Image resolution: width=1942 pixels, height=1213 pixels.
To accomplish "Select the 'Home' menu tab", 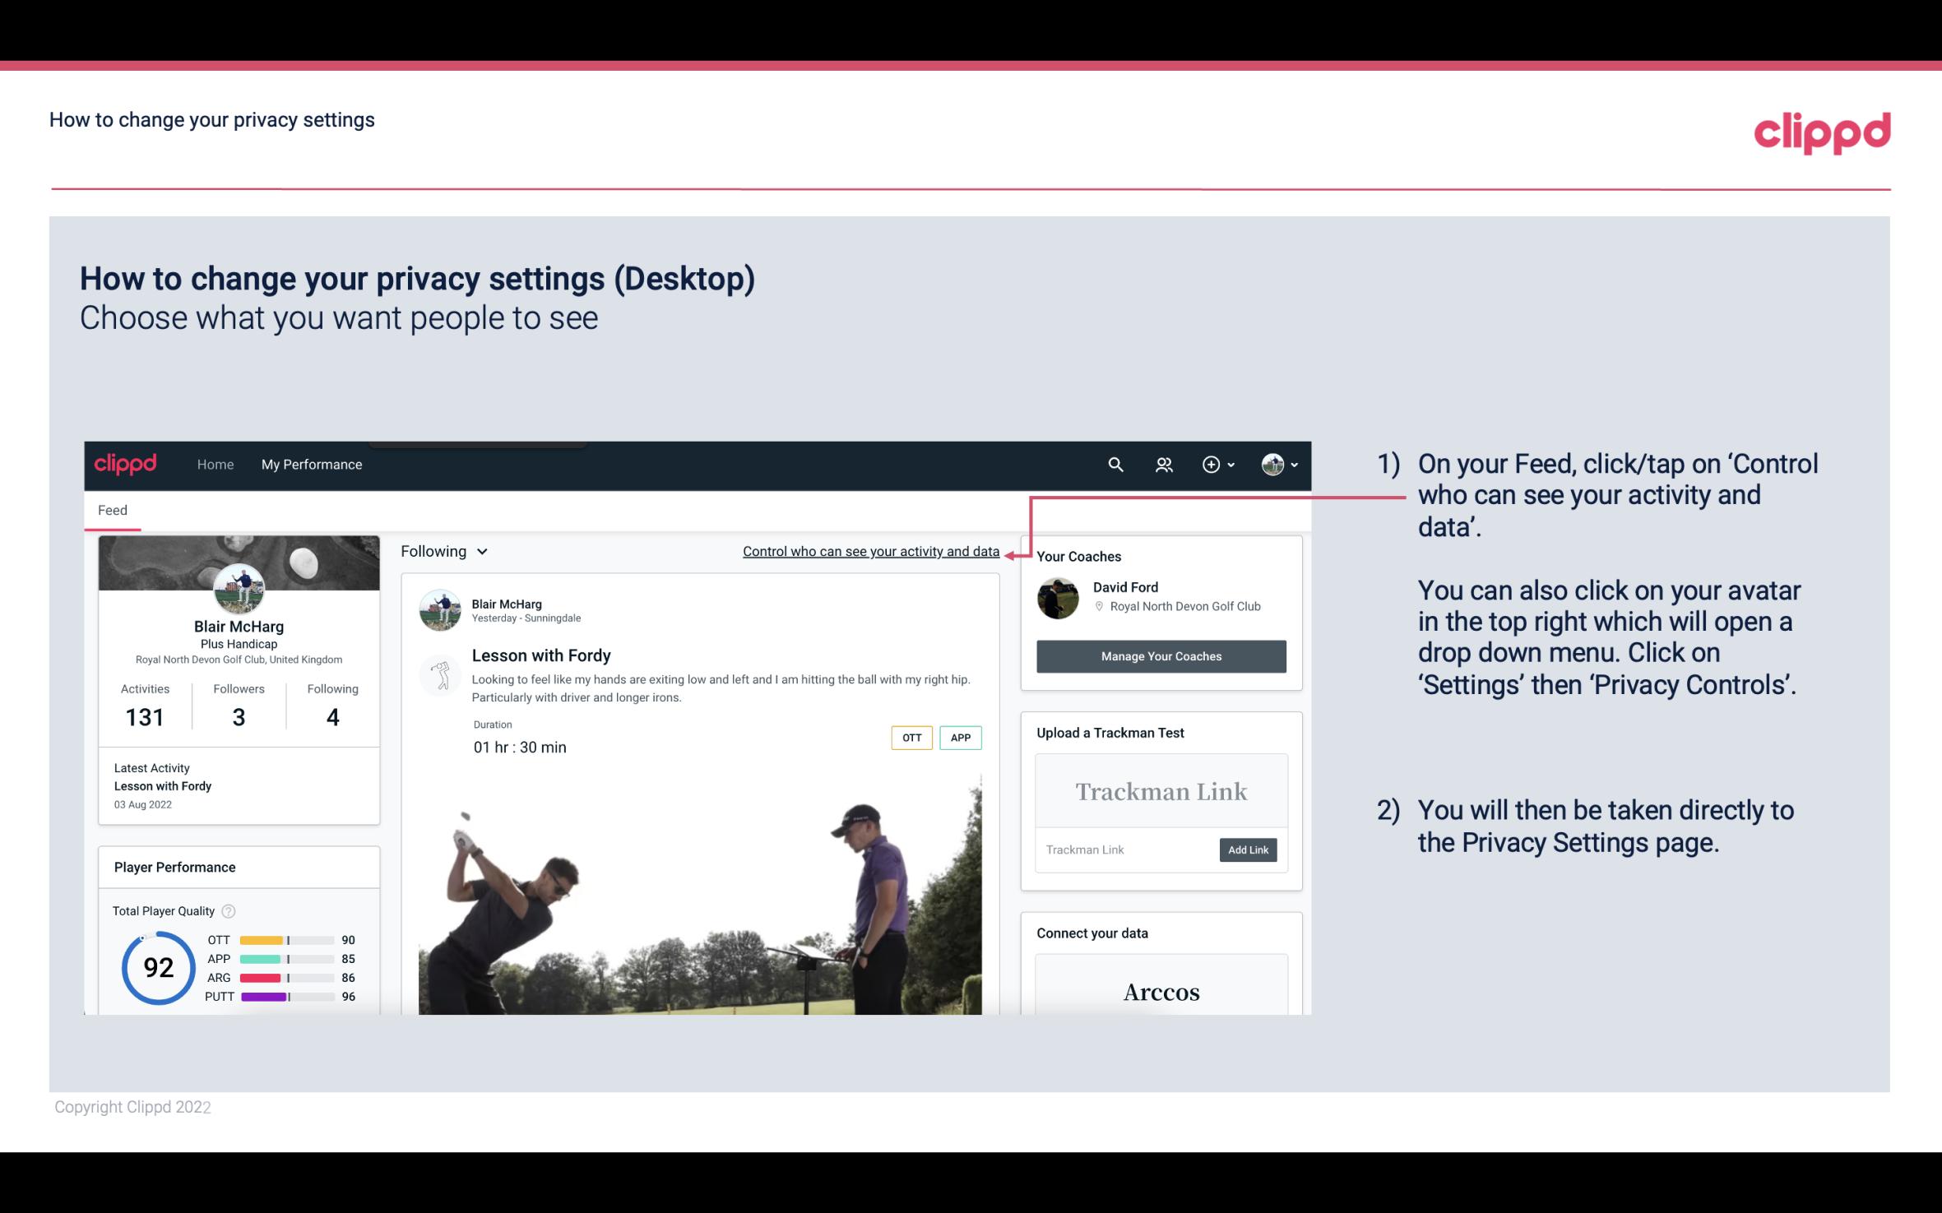I will point(214,464).
